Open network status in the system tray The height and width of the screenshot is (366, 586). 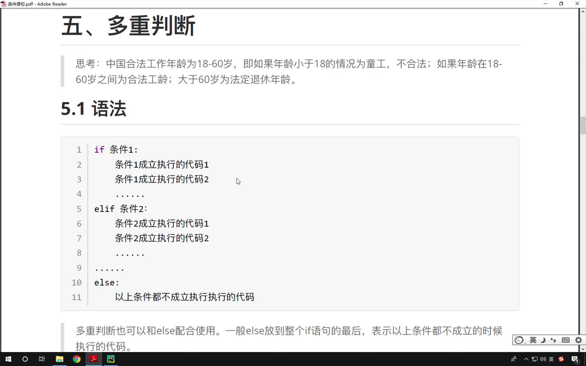click(534, 359)
